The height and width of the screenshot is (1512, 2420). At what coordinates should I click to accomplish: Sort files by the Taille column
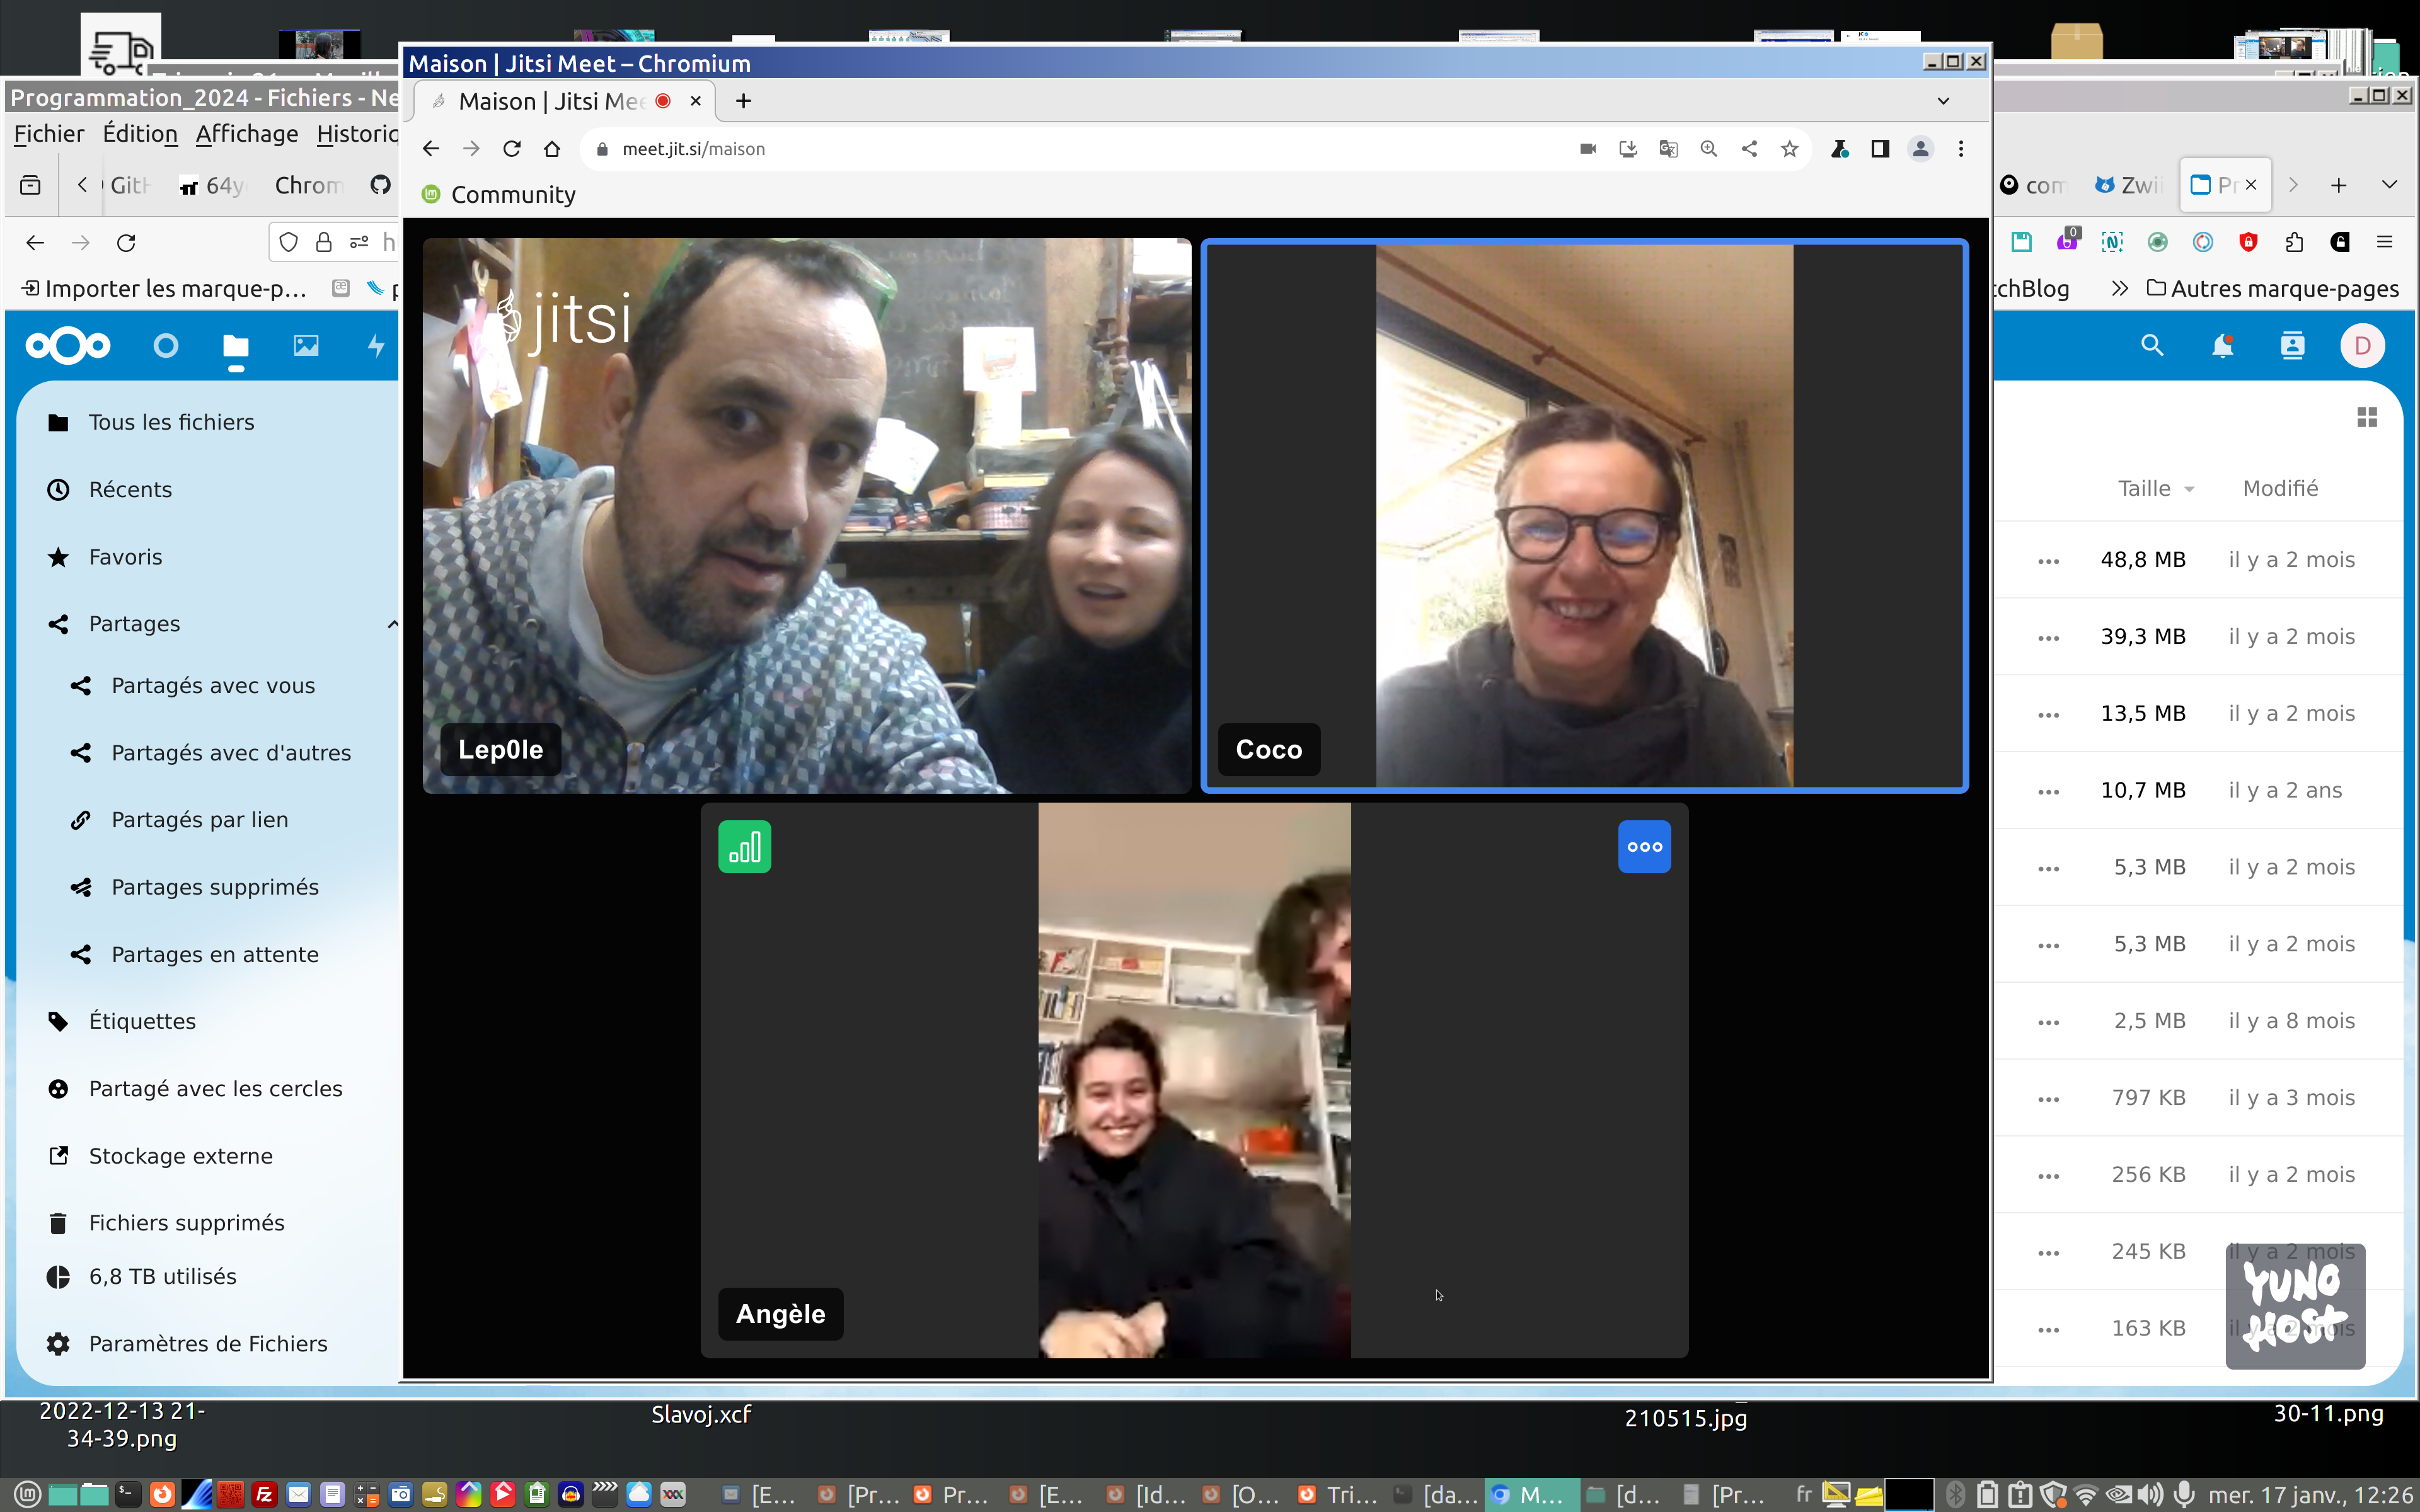click(x=2144, y=488)
